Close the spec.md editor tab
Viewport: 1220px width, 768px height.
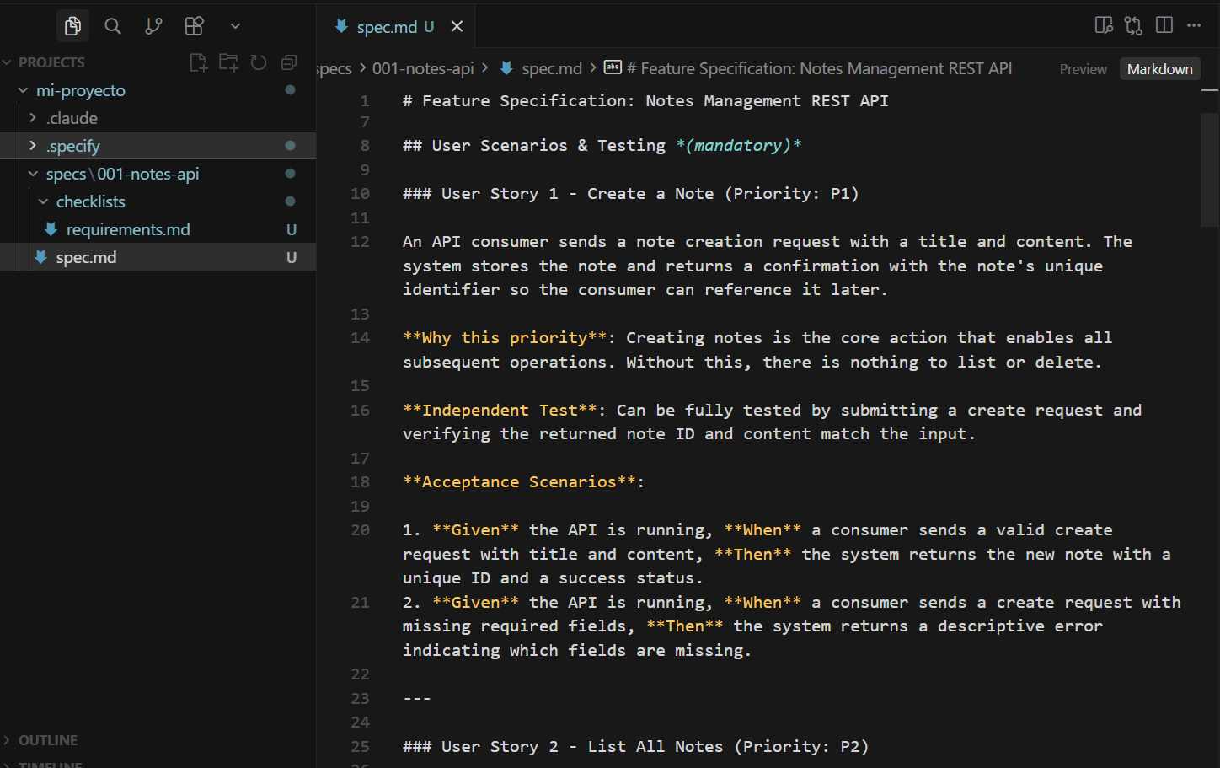457,26
